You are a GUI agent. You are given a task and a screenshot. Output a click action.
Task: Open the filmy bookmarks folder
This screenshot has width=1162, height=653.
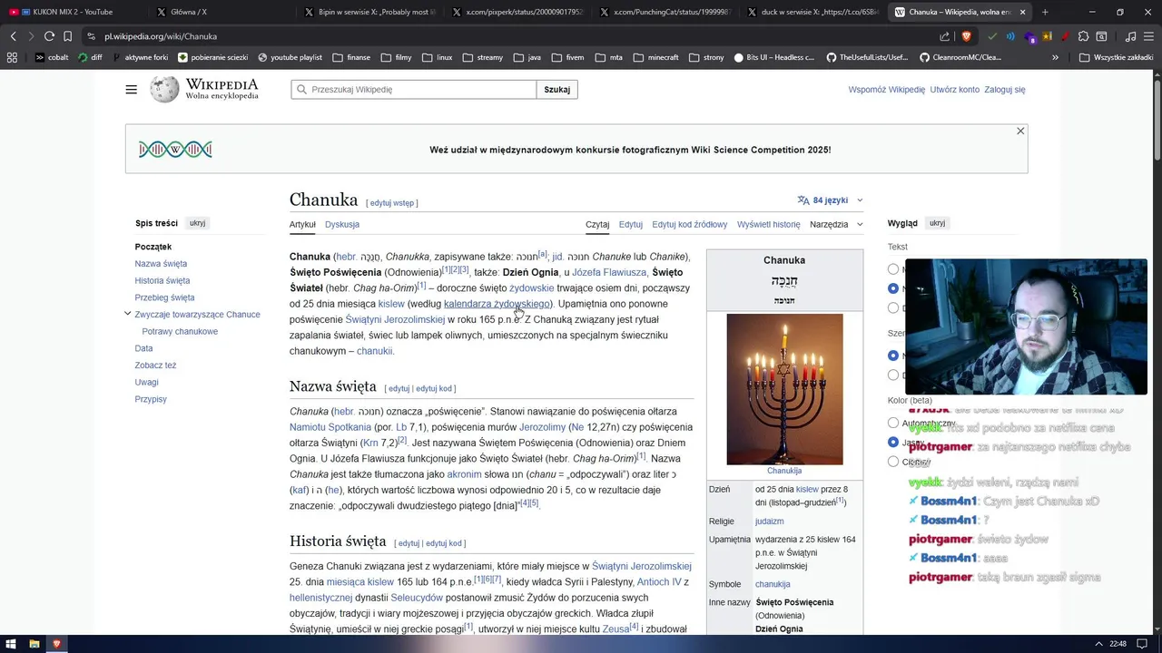tap(396, 57)
